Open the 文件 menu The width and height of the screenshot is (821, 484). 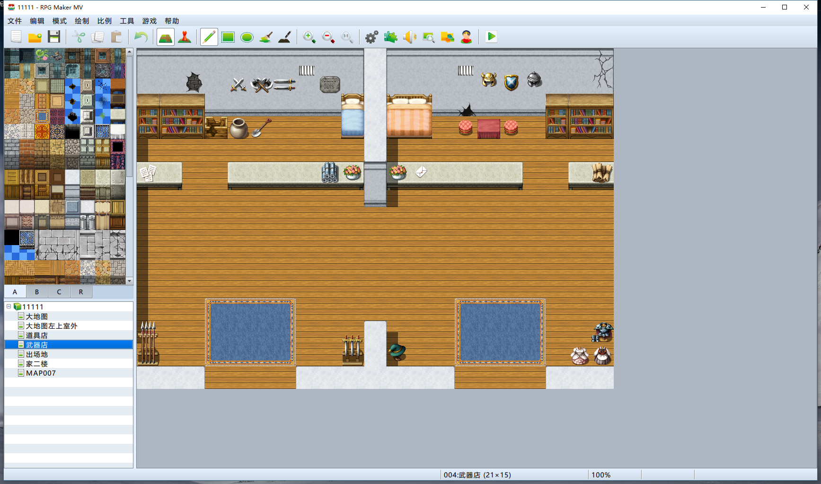click(x=15, y=21)
